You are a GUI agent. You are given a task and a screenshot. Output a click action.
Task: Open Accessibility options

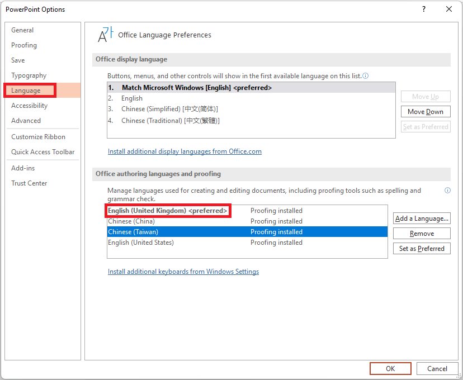[x=43, y=105]
